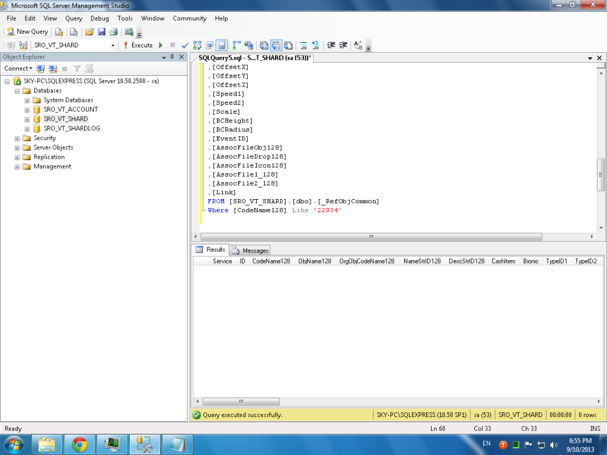The width and height of the screenshot is (607, 455).
Task: Click Specify Values for Template Parameters icon
Action: [359, 45]
